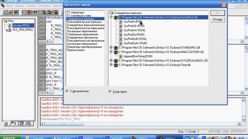Click message window horizontal scrollbar thumb

coord(64,124)
